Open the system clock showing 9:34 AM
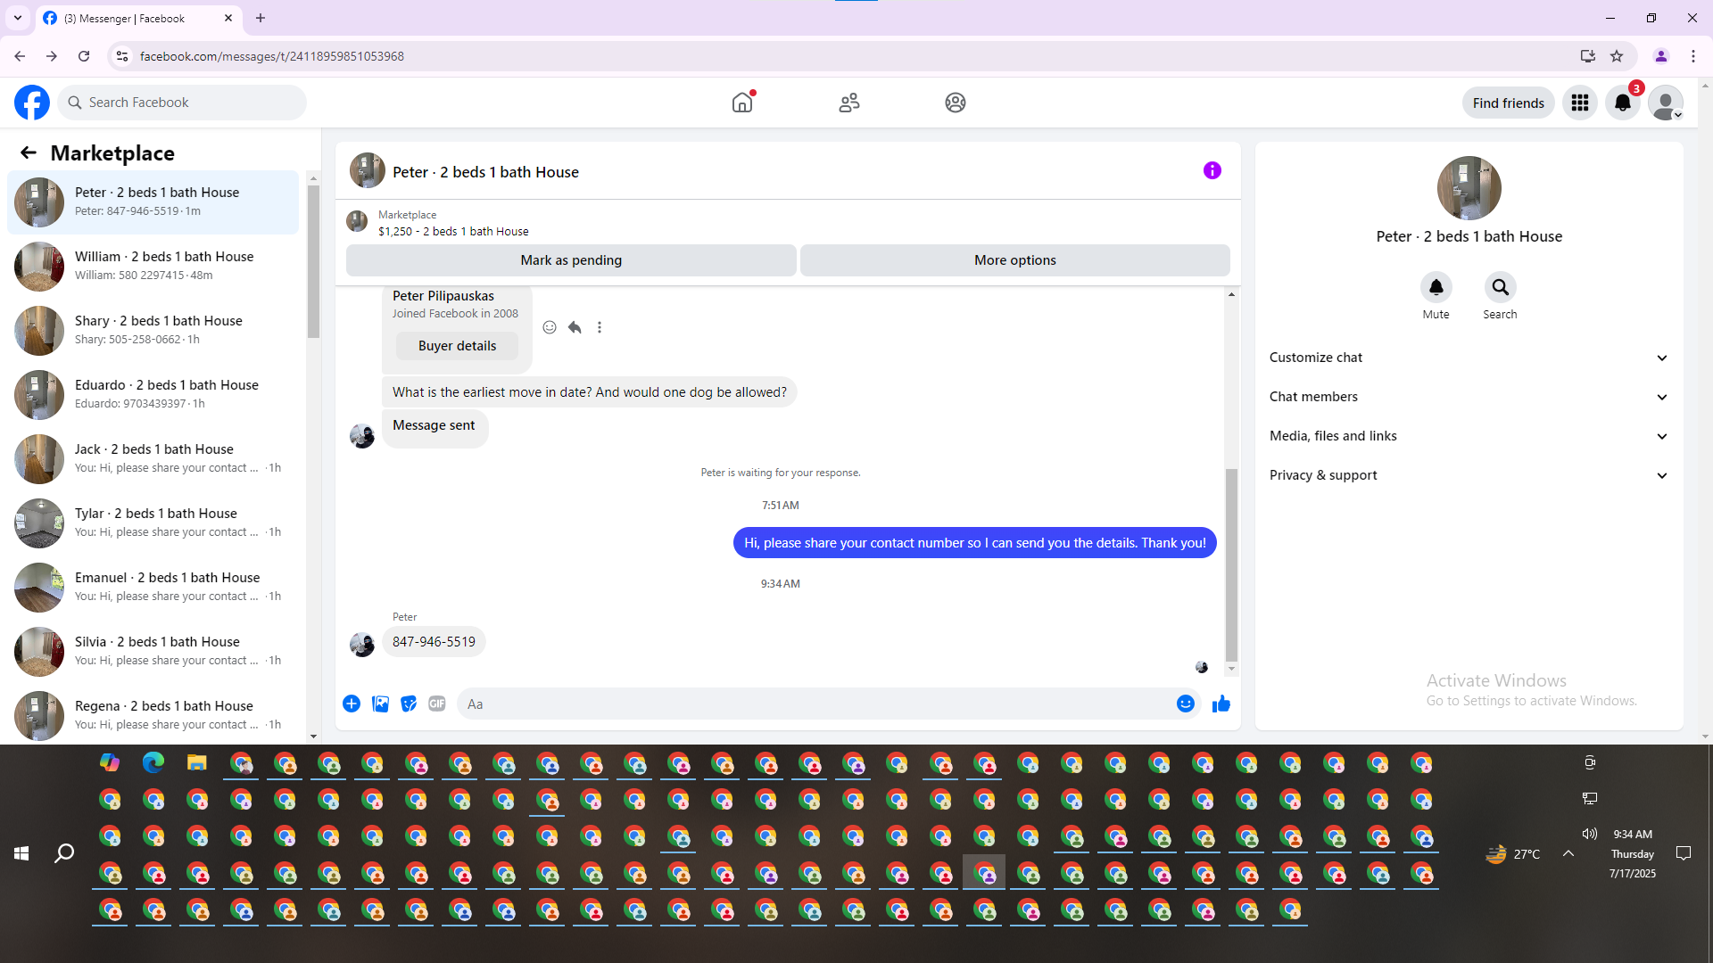 coord(1633,853)
